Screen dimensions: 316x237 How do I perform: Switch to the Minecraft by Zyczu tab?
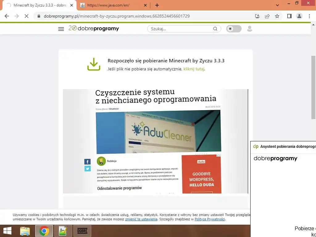pos(39,5)
